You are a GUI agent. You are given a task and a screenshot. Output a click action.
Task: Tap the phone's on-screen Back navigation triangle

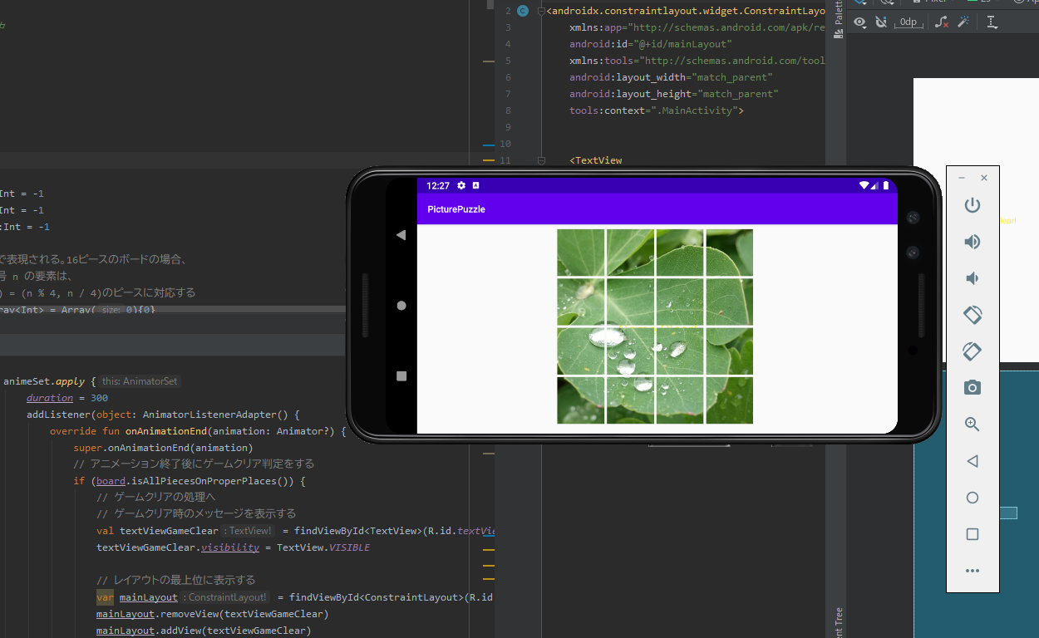[x=401, y=235]
